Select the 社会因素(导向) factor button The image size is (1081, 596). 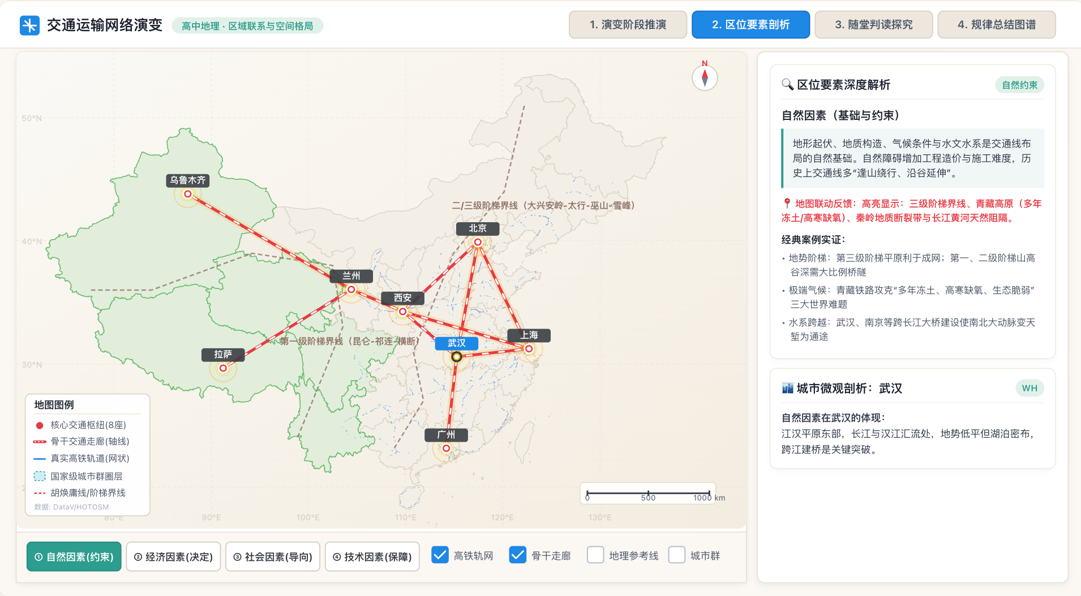pos(273,557)
